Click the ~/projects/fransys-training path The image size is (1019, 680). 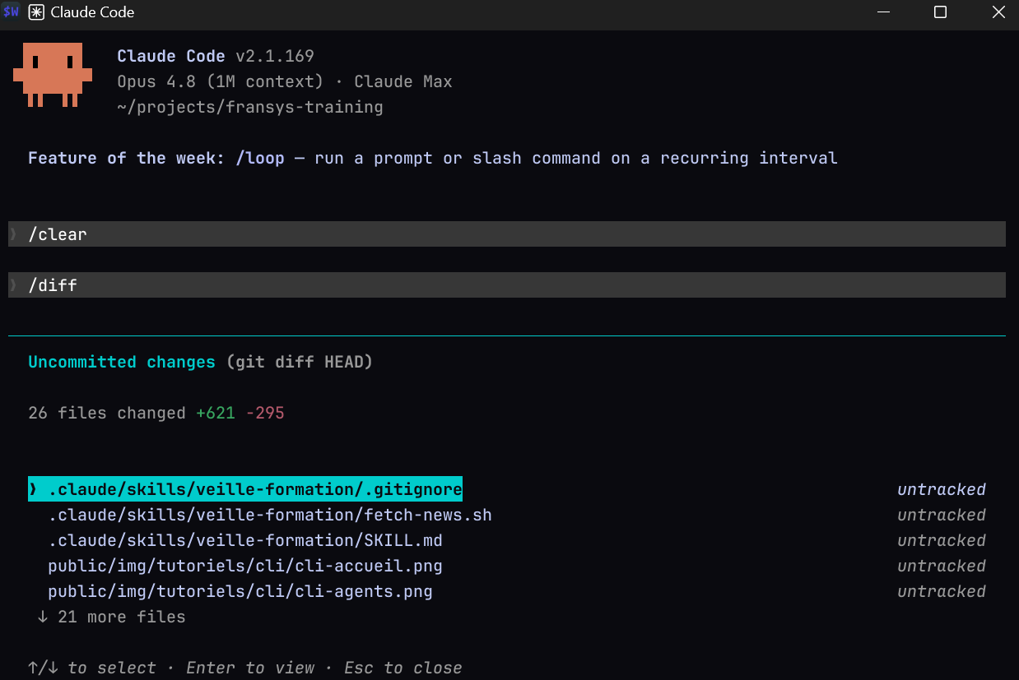pos(250,107)
